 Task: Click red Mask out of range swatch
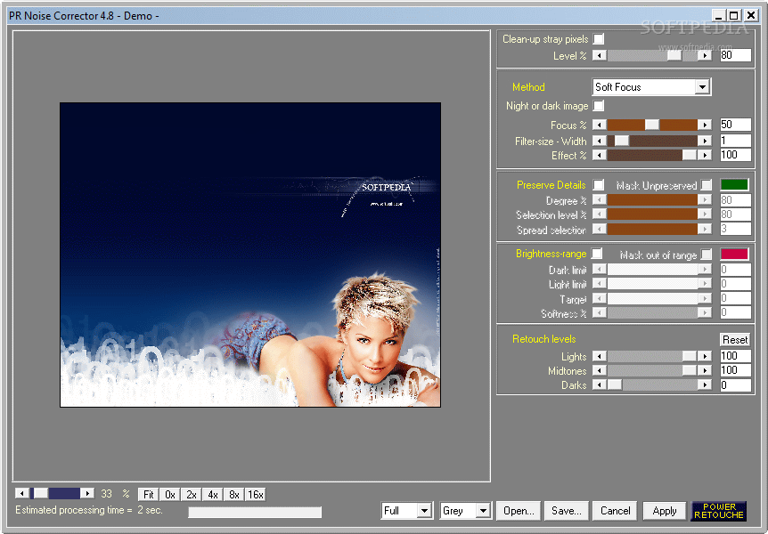tap(734, 254)
